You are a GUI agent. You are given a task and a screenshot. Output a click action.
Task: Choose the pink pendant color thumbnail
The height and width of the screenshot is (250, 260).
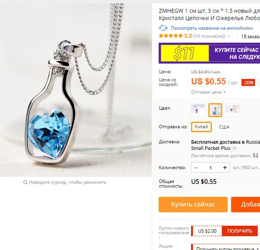(x=198, y=110)
